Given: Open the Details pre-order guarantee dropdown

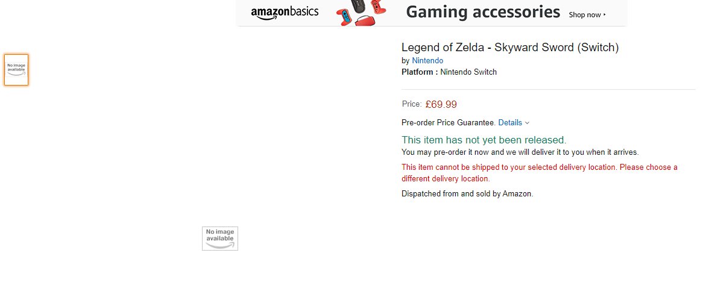Looking at the screenshot, I should 510,123.
